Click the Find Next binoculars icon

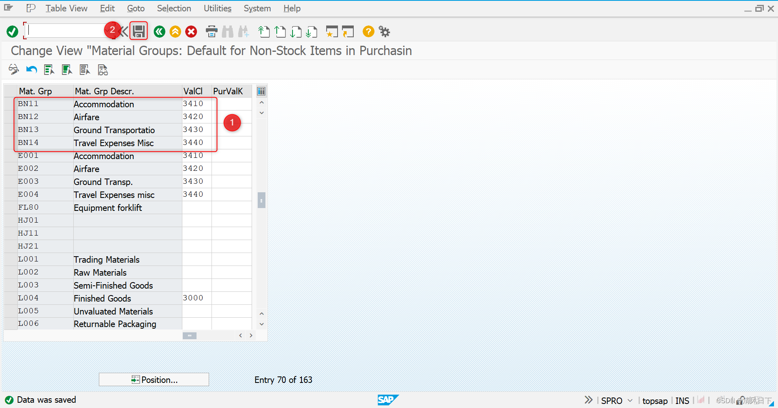[x=244, y=31]
